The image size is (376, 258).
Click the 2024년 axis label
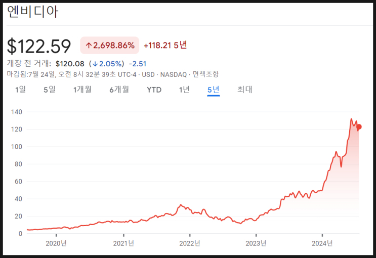322,243
